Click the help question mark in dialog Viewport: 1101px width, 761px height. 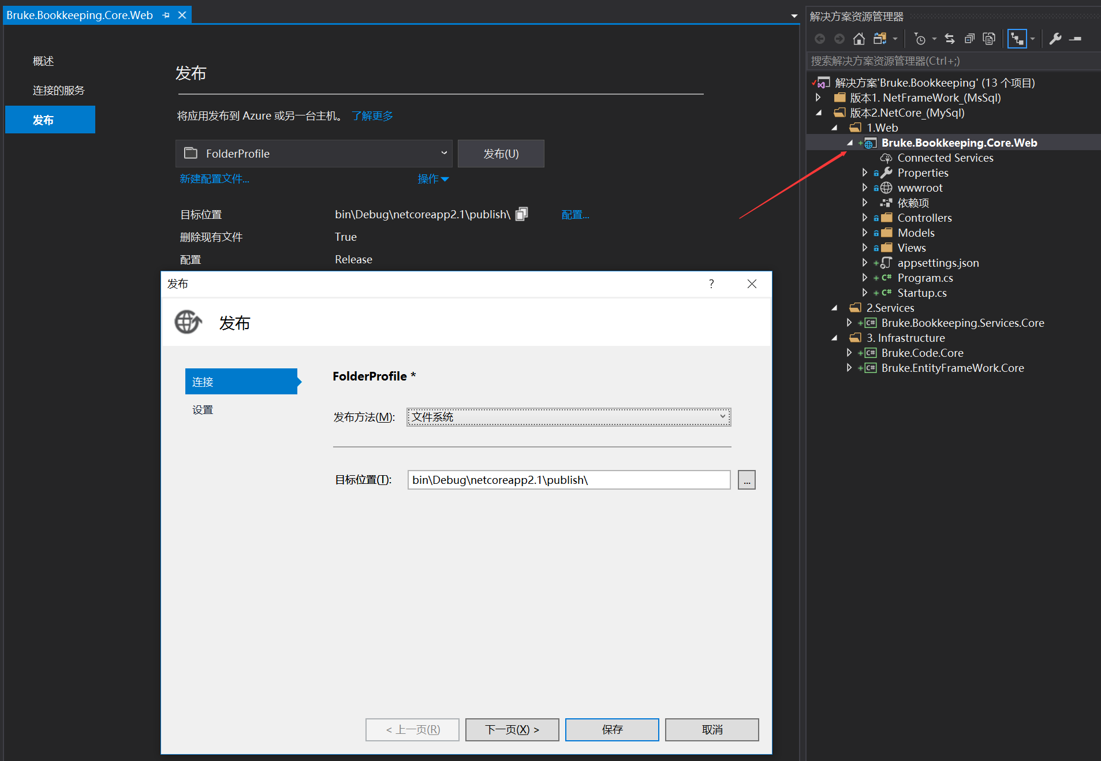click(711, 283)
